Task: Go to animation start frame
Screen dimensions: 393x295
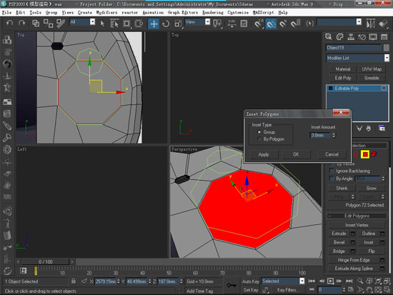Action: 312,281
